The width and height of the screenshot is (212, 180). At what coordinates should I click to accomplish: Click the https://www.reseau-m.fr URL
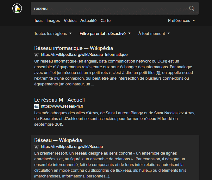(62, 106)
